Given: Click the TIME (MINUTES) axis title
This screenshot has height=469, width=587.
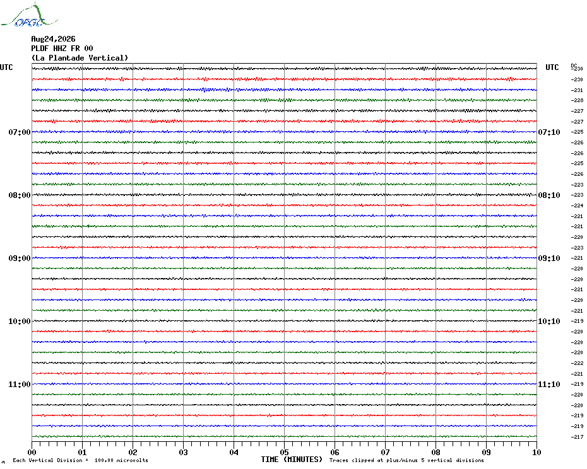Looking at the screenshot, I should [x=292, y=460].
